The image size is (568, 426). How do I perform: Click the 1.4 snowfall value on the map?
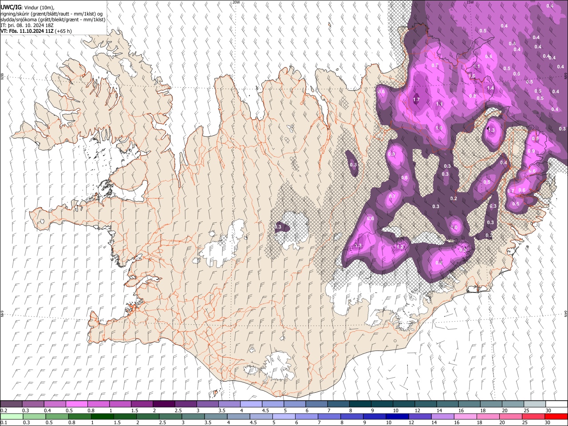(490, 88)
